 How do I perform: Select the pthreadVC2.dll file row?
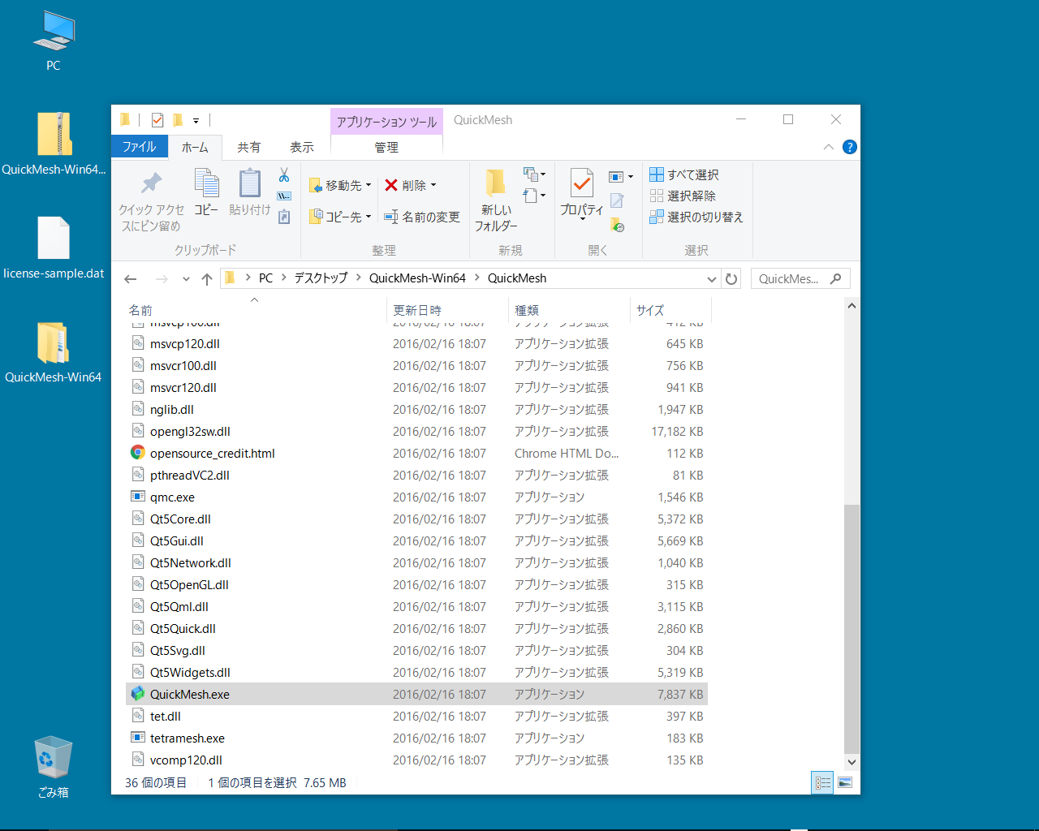pos(417,475)
